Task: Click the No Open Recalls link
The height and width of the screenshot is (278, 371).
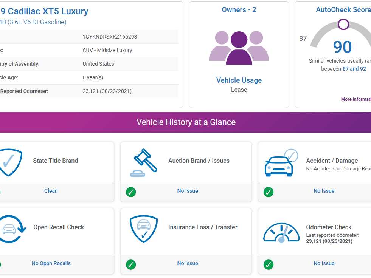Action: pyautogui.click(x=51, y=263)
